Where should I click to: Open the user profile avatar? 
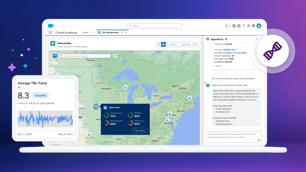pyautogui.click(x=259, y=26)
